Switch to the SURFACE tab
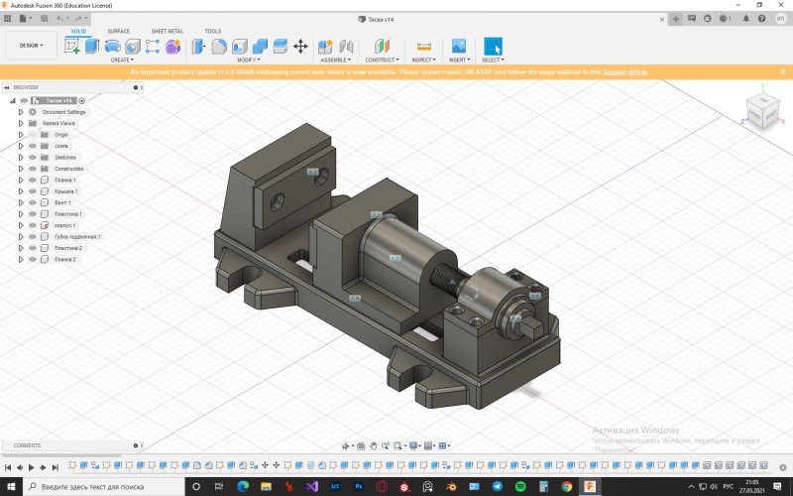This screenshot has width=793, height=496. (x=118, y=31)
